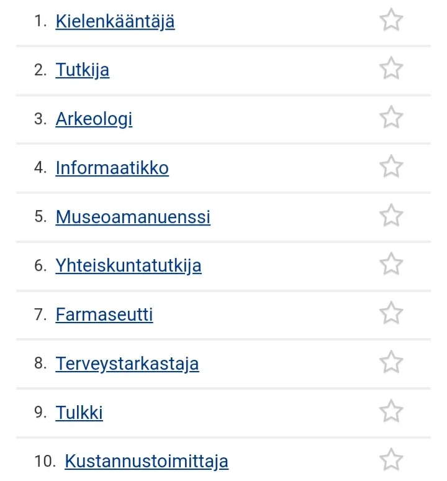
Task: Mark Arkeologi as favorite with its star
Action: [391, 117]
